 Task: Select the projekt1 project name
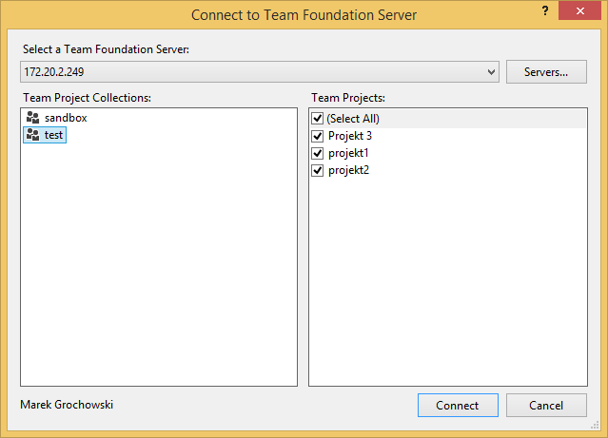tap(348, 153)
